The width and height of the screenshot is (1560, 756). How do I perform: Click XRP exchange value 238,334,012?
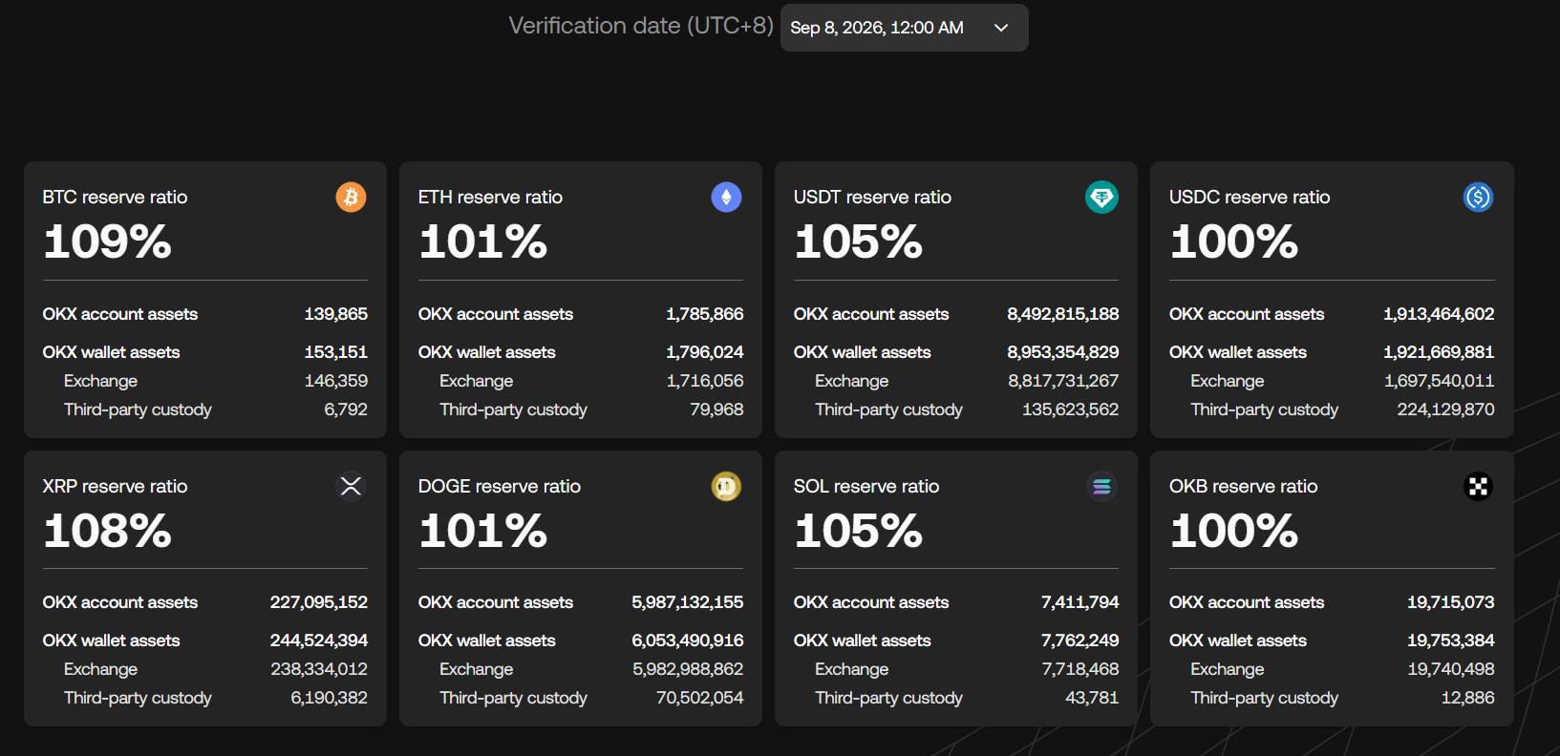pos(319,669)
